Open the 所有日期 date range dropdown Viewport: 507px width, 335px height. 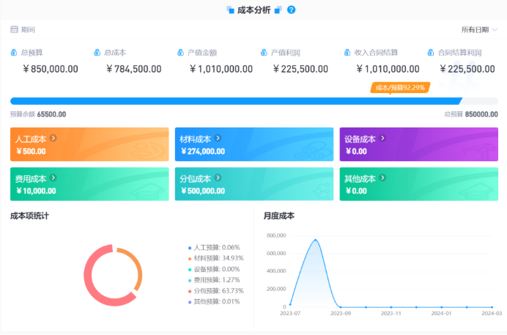pos(479,29)
